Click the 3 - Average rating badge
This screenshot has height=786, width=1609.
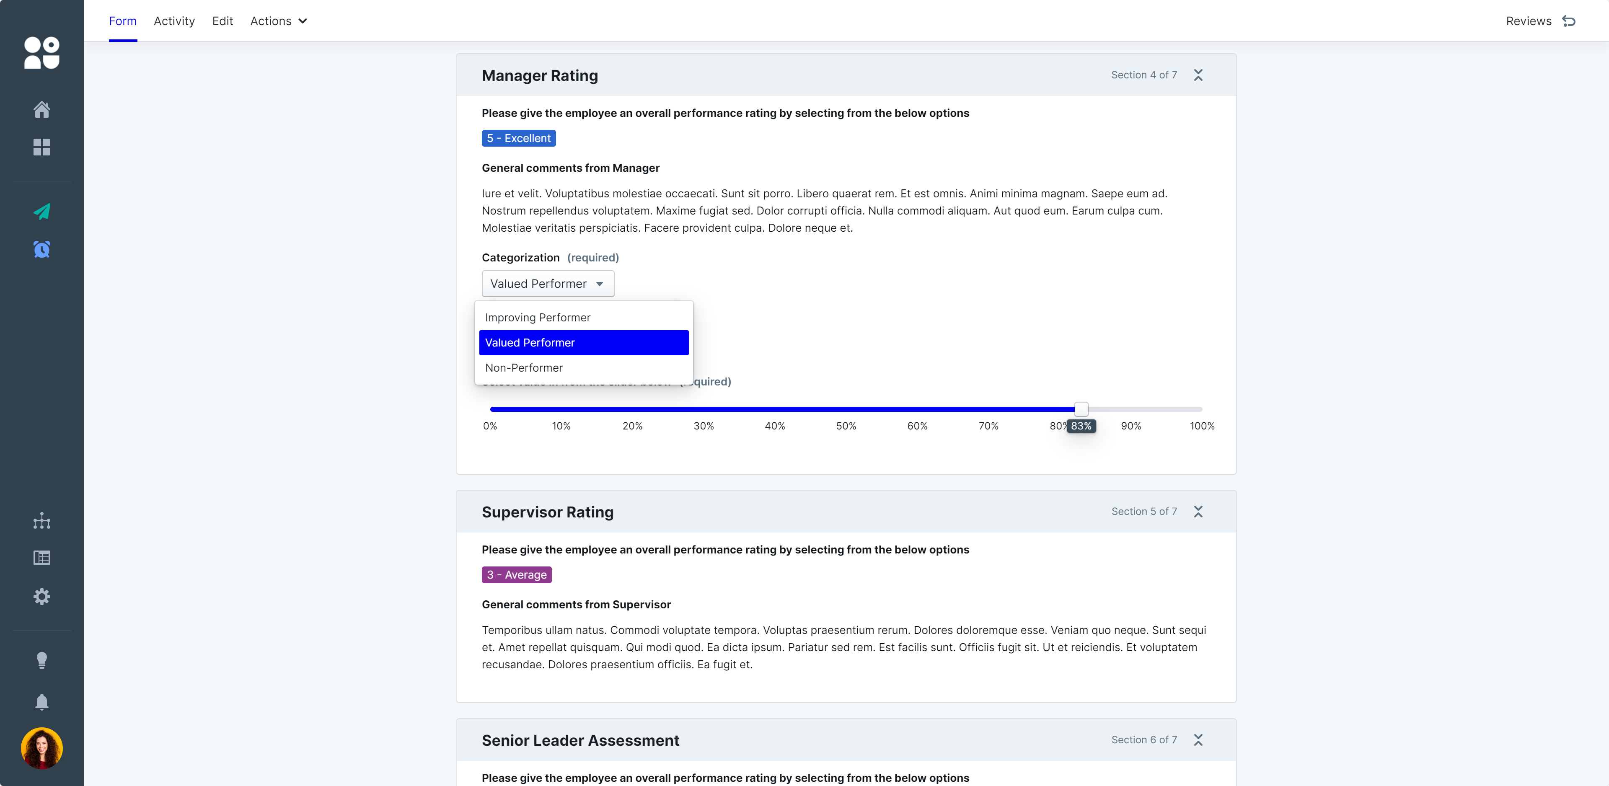pos(517,575)
